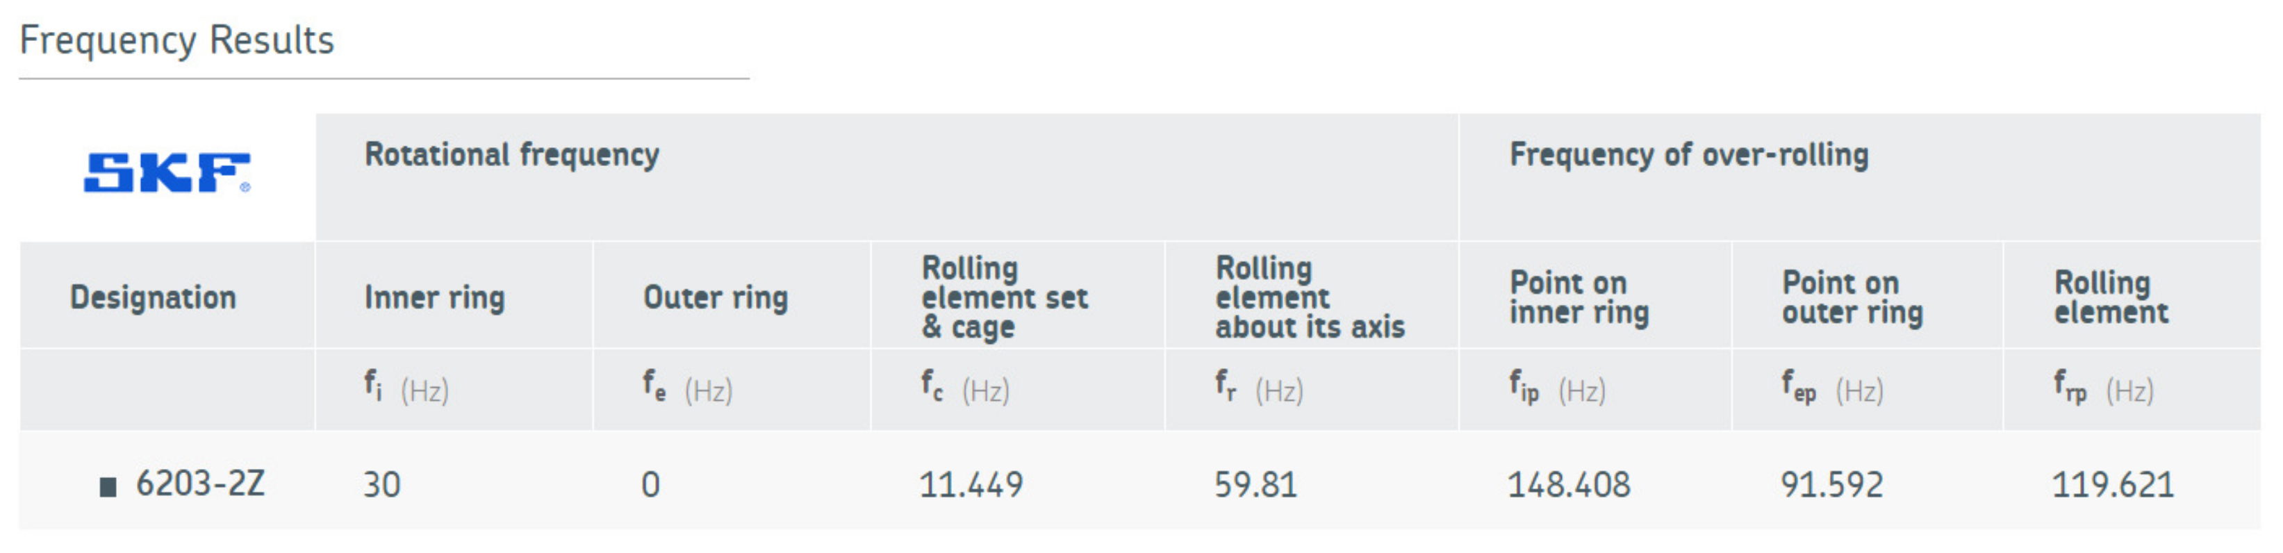
Task: Click the value 148.408
Action: pyautogui.click(x=1569, y=485)
